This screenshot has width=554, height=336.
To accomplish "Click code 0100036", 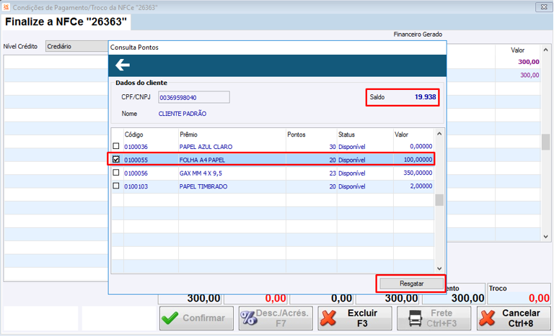I will [x=136, y=147].
